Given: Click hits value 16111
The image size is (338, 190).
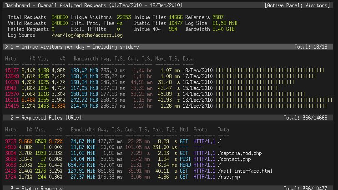Looking at the screenshot, I should (x=12, y=100).
